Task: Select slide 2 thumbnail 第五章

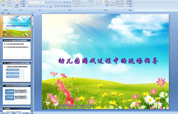Action: click(x=17, y=49)
